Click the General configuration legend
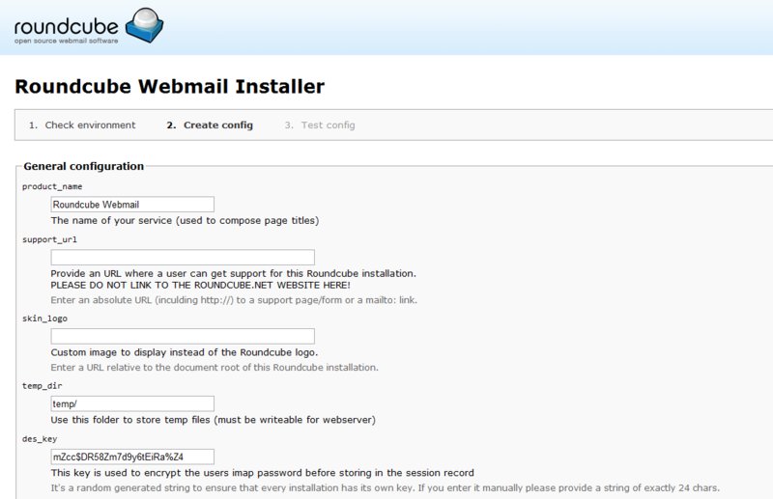Screen dimensions: 773x499 (84, 166)
